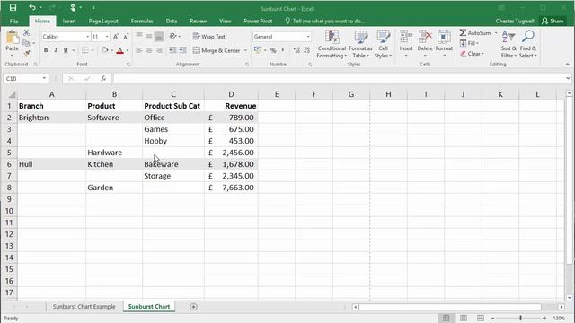Click the Orientation text angle icon
The height and width of the screenshot is (323, 575).
coord(172,36)
